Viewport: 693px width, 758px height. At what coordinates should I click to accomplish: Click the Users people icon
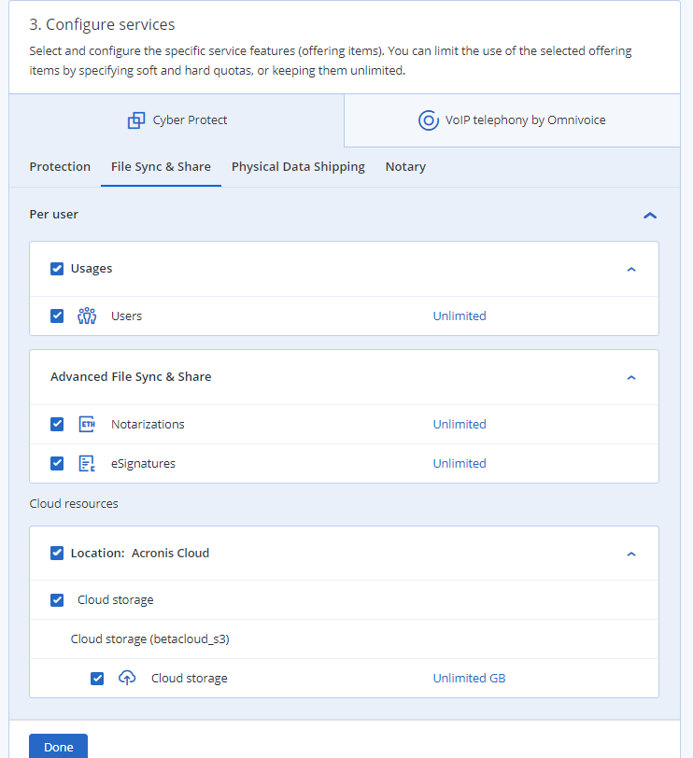pyautogui.click(x=87, y=316)
